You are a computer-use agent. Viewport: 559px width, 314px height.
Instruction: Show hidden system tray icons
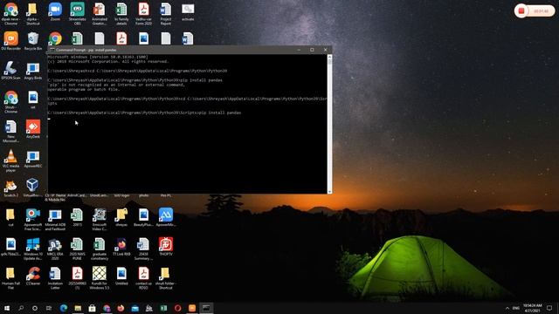coord(507,308)
